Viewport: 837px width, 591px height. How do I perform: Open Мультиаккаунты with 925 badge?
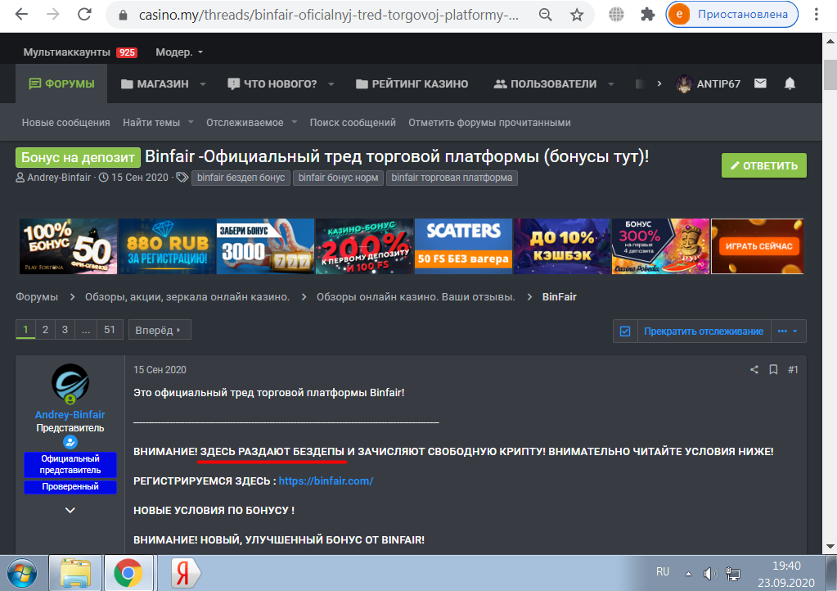click(x=80, y=52)
